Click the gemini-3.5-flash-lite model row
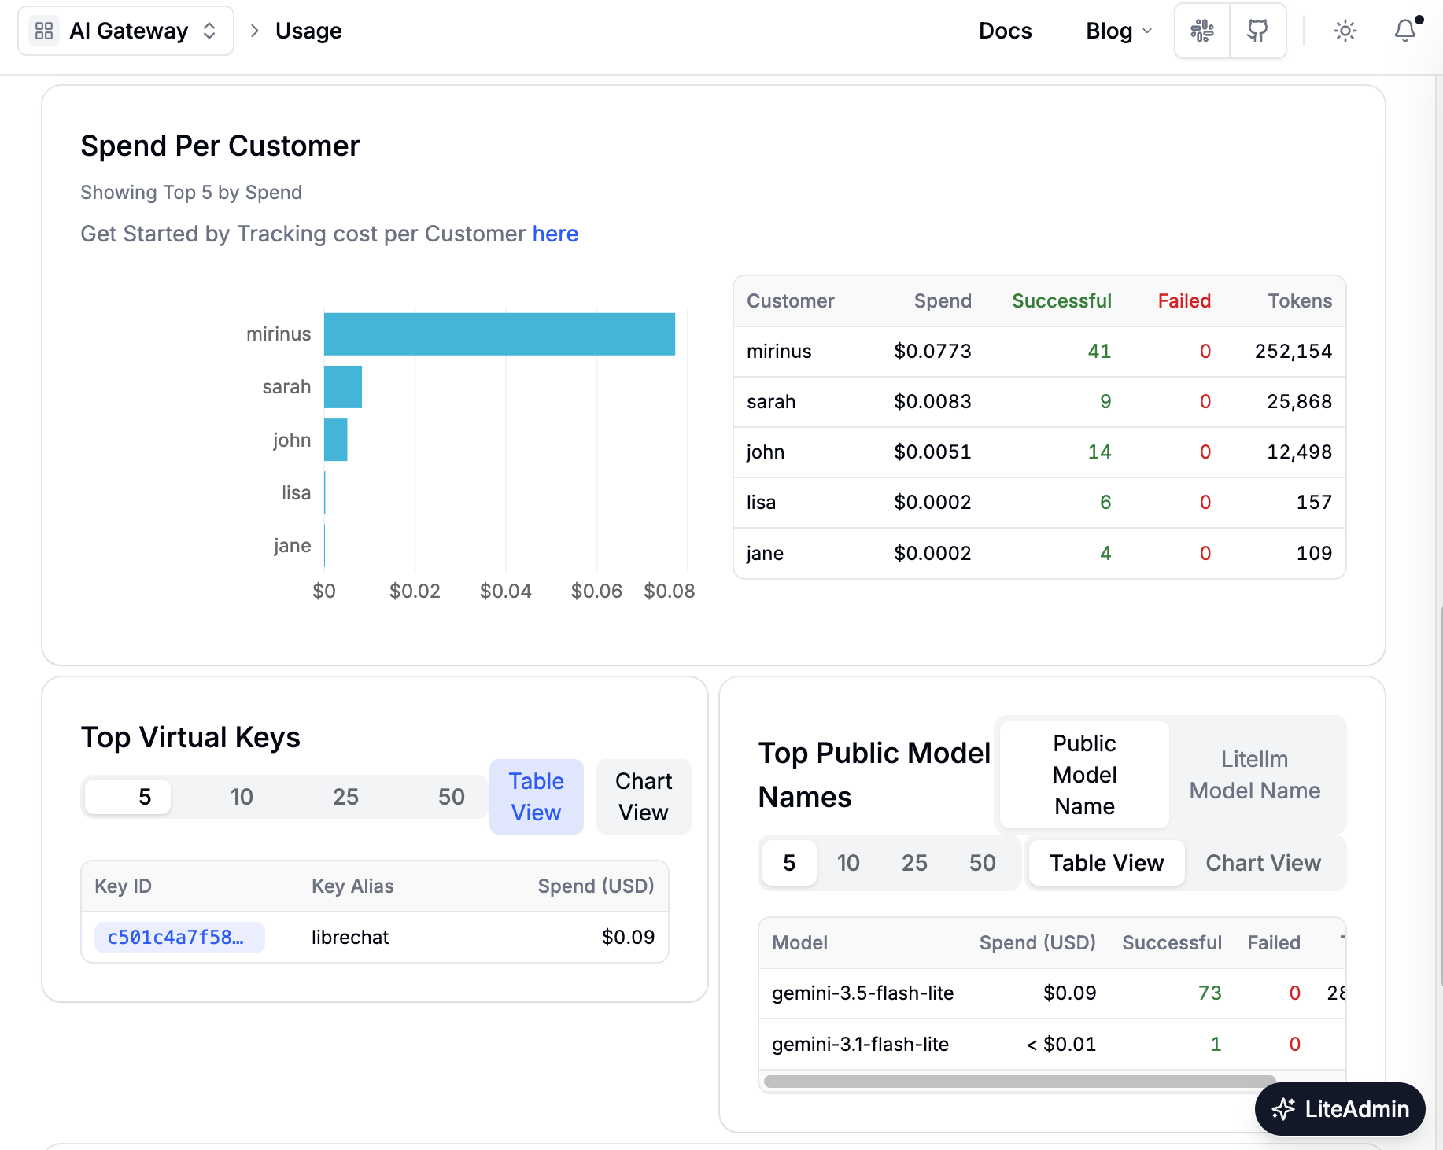The height and width of the screenshot is (1150, 1443). [1052, 993]
